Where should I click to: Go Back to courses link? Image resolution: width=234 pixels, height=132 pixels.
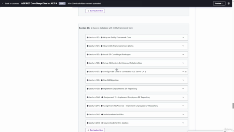coord(12,3)
